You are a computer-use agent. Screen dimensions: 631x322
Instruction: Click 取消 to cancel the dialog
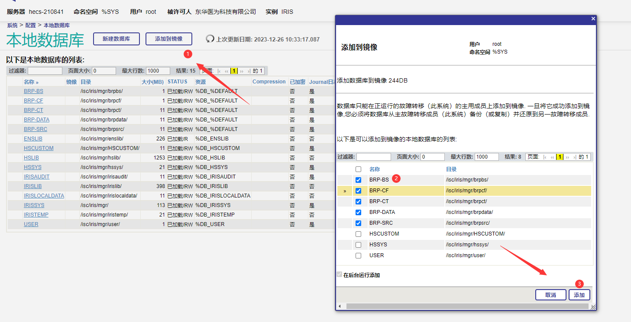pos(551,295)
